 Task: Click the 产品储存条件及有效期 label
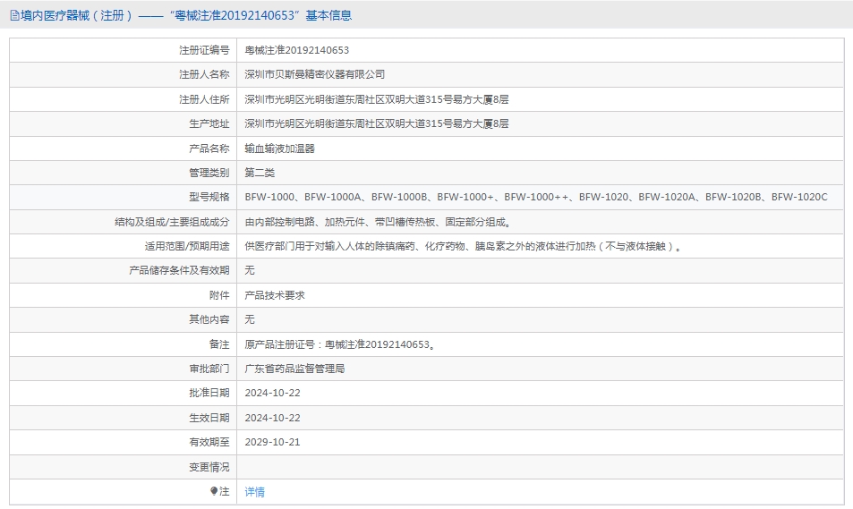180,270
